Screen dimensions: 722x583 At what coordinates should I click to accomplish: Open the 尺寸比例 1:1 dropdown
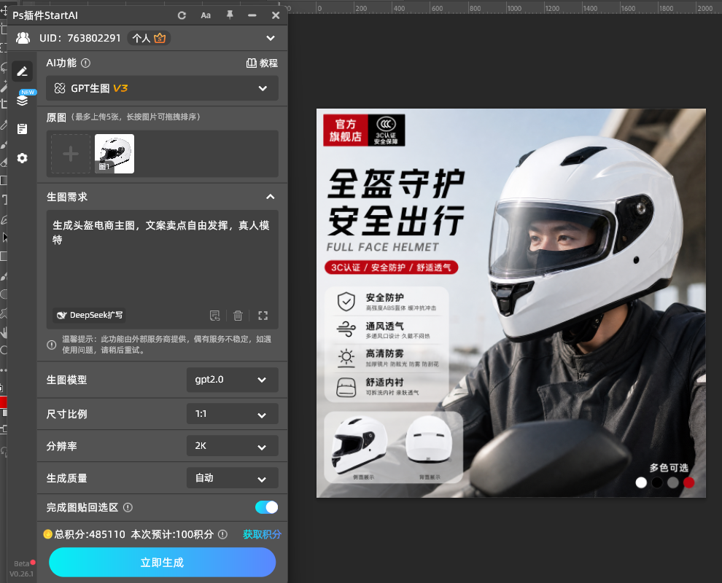click(x=232, y=414)
